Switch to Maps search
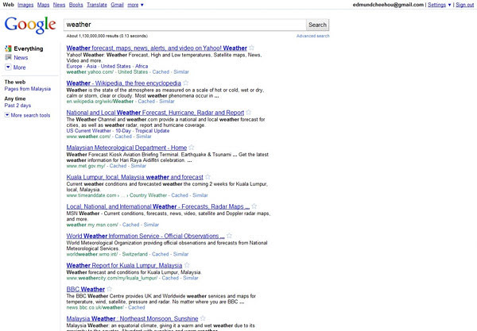This screenshot has height=331, width=477. [43, 5]
